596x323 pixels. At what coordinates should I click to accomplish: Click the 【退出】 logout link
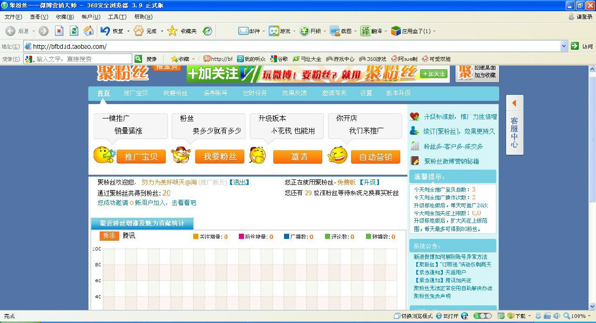pyautogui.click(x=239, y=182)
